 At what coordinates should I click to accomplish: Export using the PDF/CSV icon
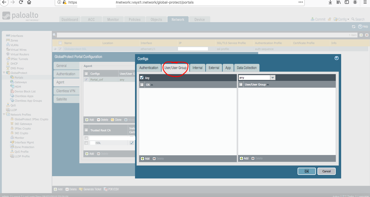coord(105,189)
